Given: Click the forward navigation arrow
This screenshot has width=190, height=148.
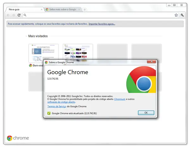Looking at the screenshot, I should pos(14,15).
